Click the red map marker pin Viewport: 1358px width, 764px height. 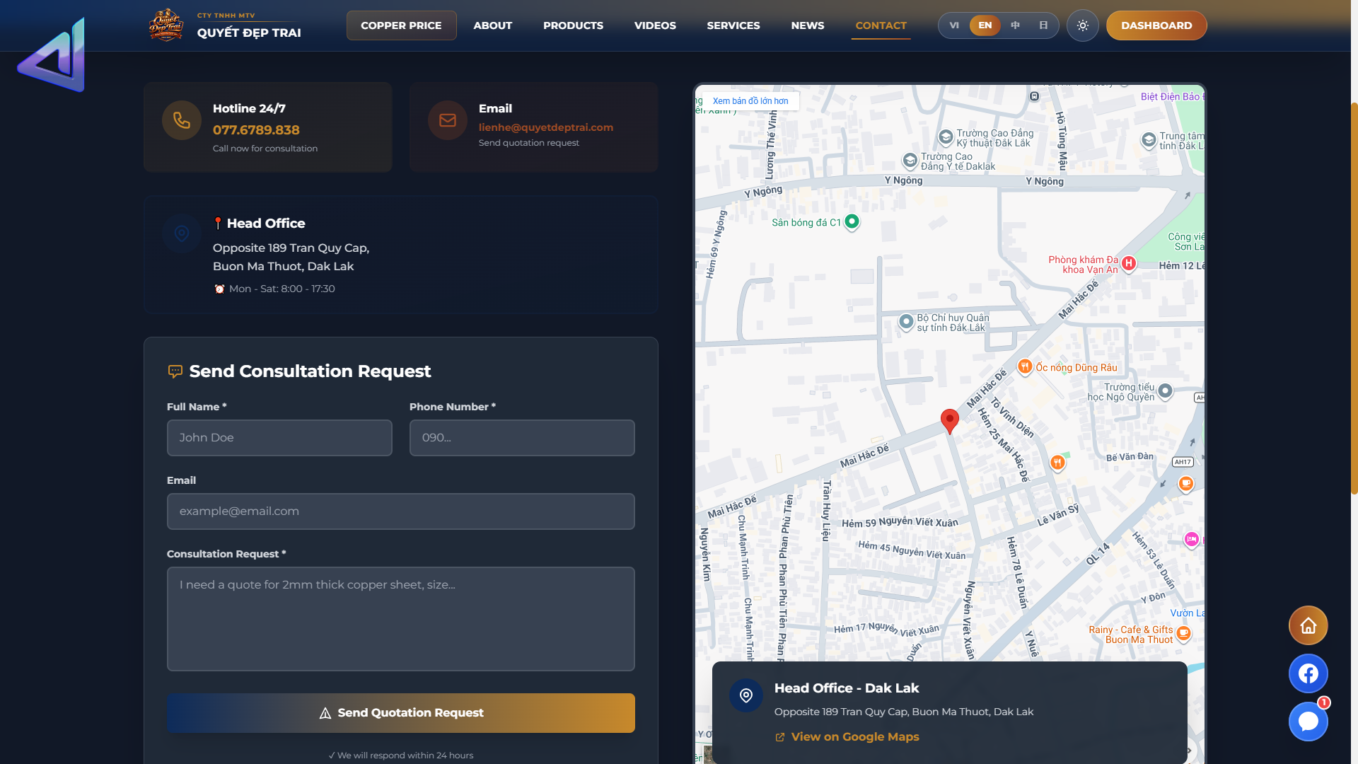click(949, 420)
